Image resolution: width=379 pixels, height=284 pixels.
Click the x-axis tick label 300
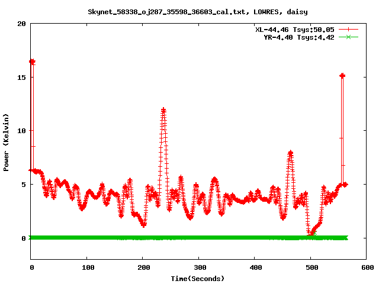click(200, 267)
